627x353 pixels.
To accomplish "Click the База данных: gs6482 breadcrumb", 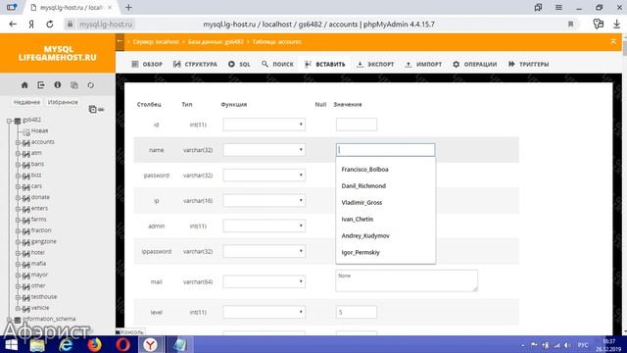I will pos(216,41).
